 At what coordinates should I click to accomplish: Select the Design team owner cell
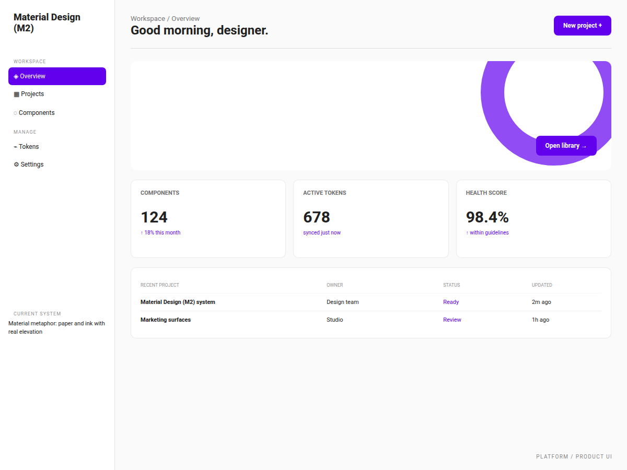pos(343,302)
